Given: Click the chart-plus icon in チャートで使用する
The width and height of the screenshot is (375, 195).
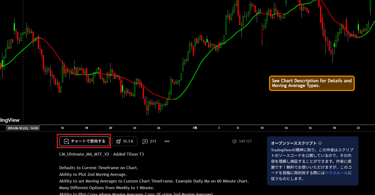Looking at the screenshot, I should coord(67,141).
